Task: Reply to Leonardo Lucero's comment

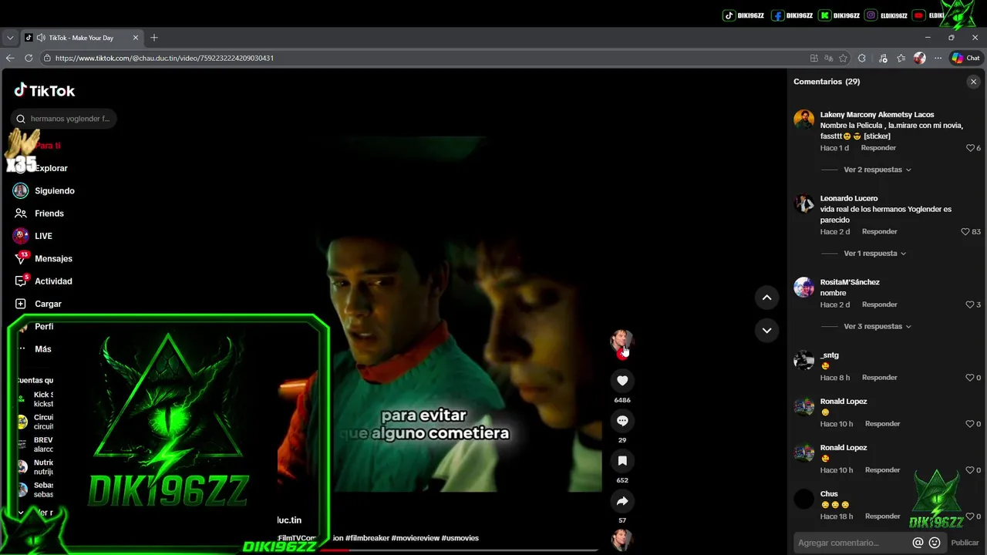Action: tap(879, 232)
